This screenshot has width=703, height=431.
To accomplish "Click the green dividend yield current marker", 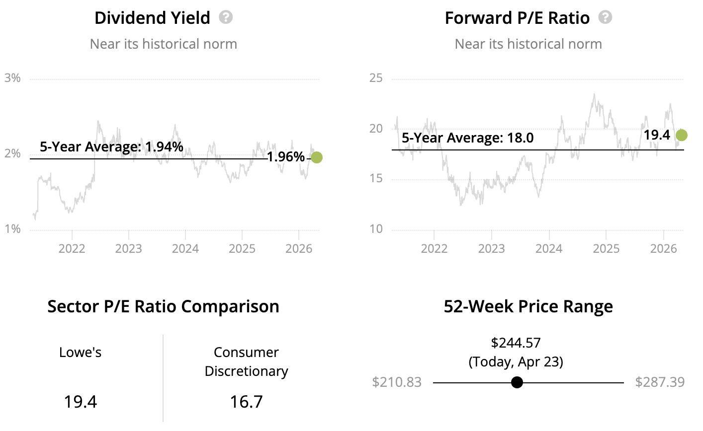I will 316,157.
